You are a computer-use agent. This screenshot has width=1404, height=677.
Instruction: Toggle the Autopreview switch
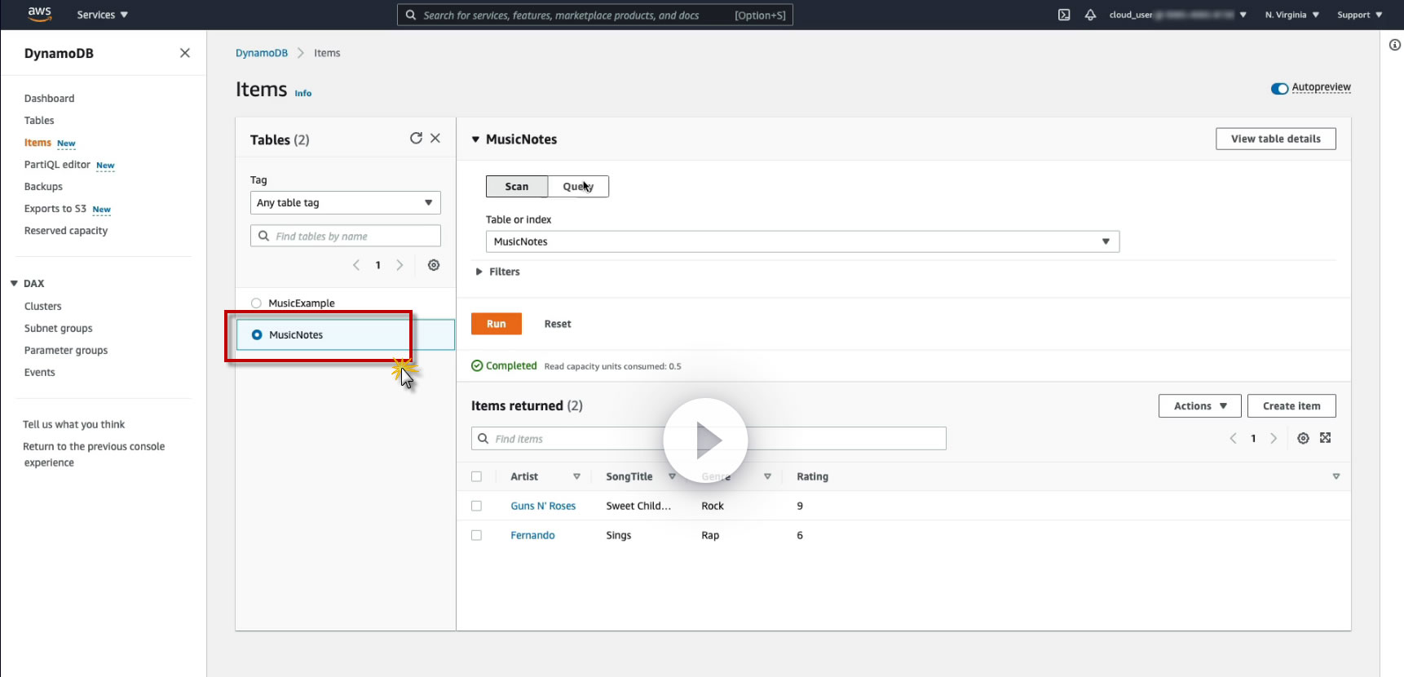point(1279,88)
